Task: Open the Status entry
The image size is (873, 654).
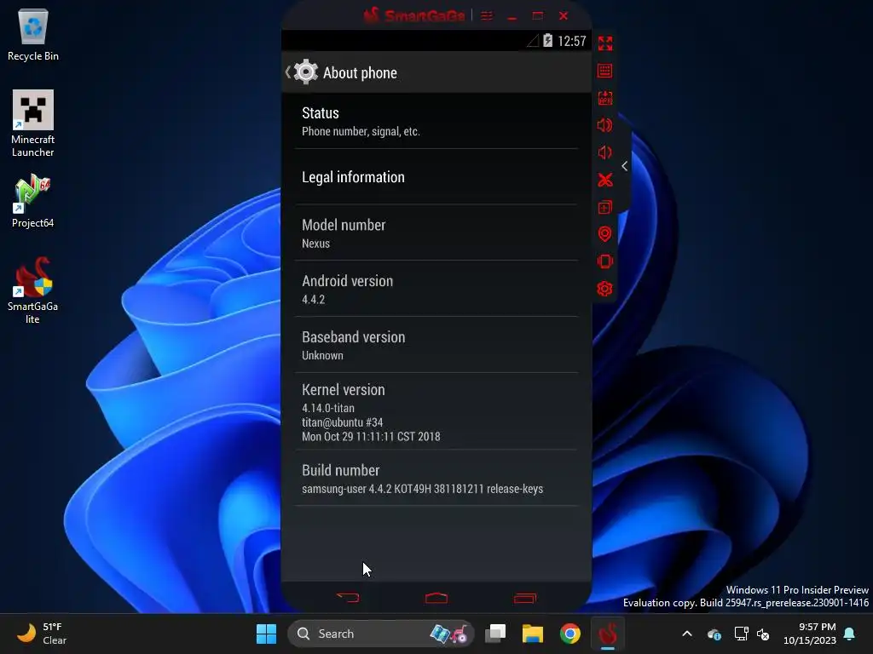Action: click(x=436, y=121)
